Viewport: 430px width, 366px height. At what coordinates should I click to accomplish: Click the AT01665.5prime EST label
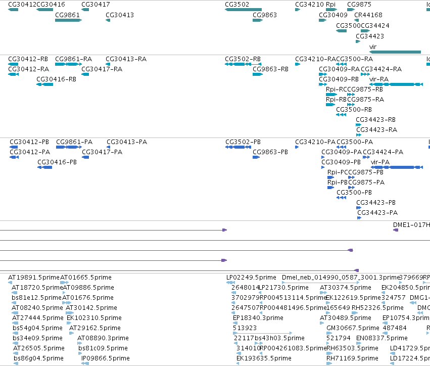pyautogui.click(x=86, y=278)
